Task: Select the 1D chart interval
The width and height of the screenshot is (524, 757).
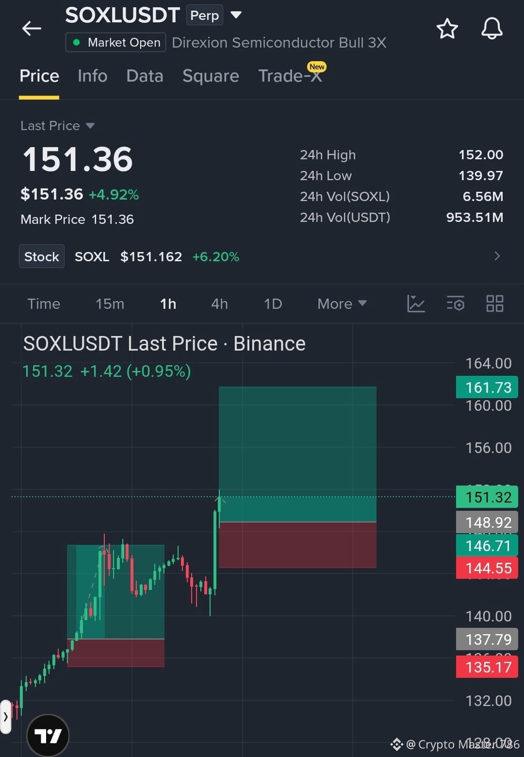Action: click(273, 303)
